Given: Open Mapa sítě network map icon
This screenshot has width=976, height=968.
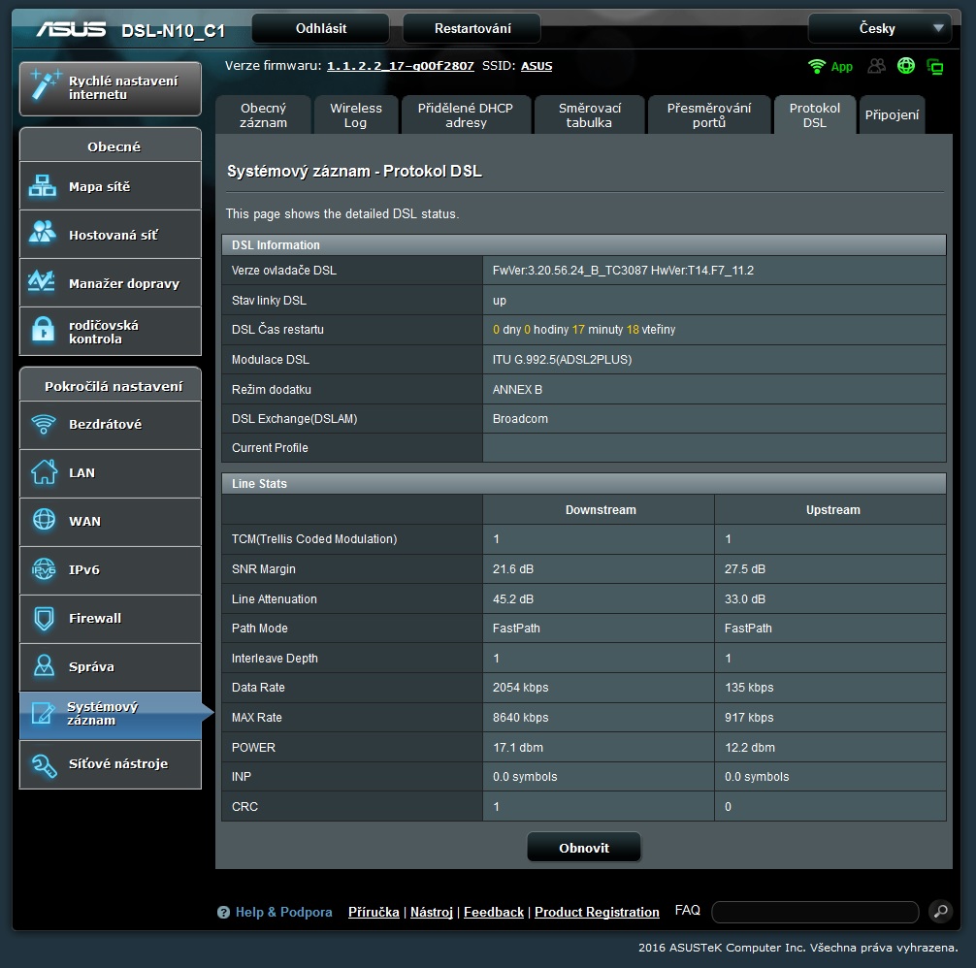Looking at the screenshot, I should 44,186.
